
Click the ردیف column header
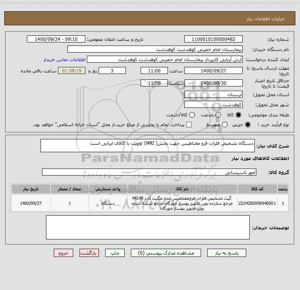coord(283,189)
